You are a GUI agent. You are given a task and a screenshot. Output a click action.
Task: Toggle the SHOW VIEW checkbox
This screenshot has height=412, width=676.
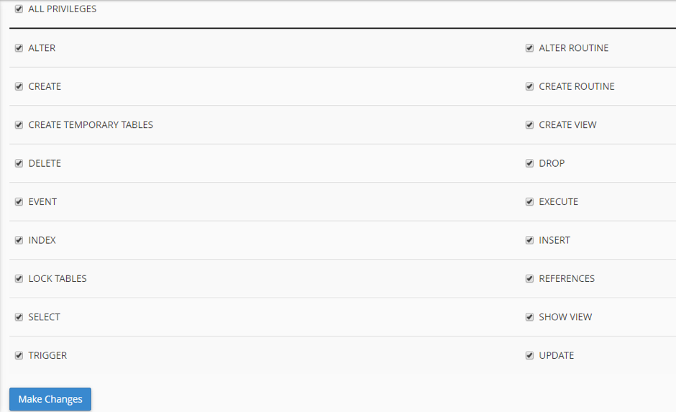pyautogui.click(x=529, y=317)
